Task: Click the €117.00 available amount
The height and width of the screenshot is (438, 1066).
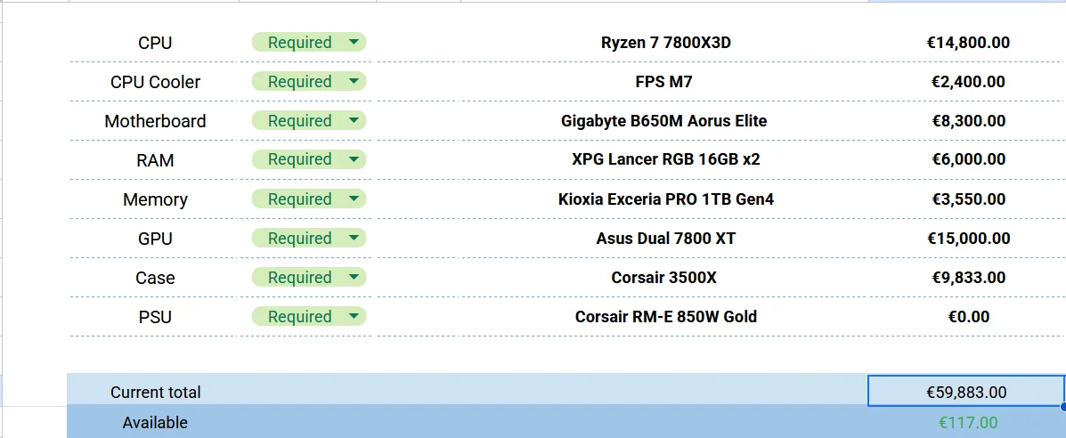Action: pyautogui.click(x=968, y=422)
